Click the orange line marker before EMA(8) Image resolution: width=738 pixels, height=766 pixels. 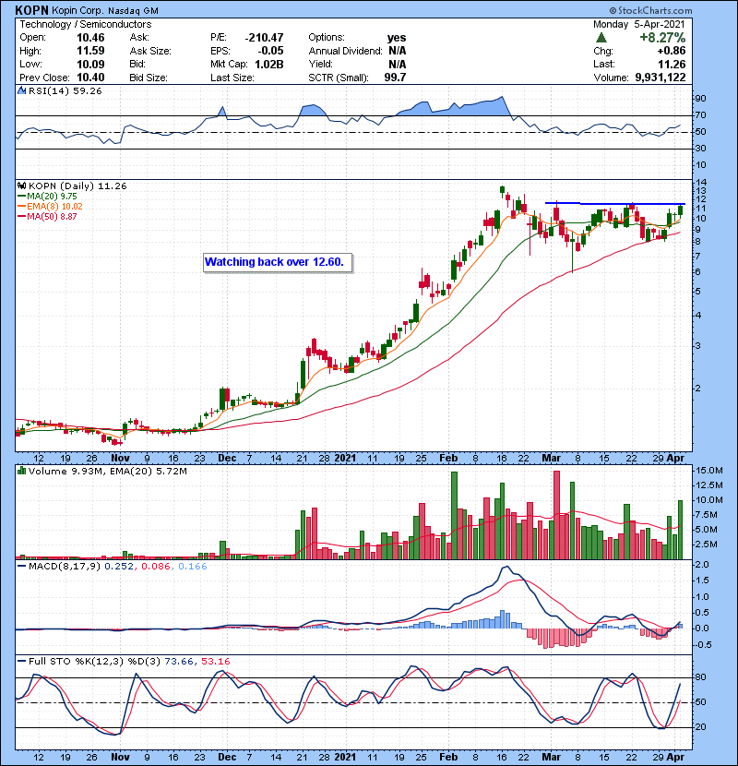pos(21,207)
